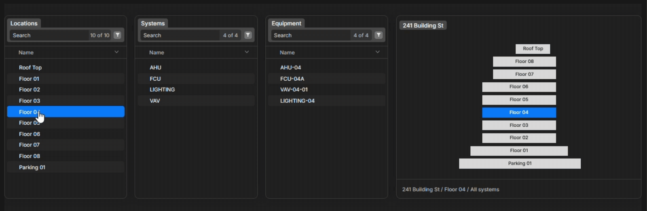This screenshot has height=211, width=647.
Task: Open the Equipment filter icon
Action: pos(378,35)
